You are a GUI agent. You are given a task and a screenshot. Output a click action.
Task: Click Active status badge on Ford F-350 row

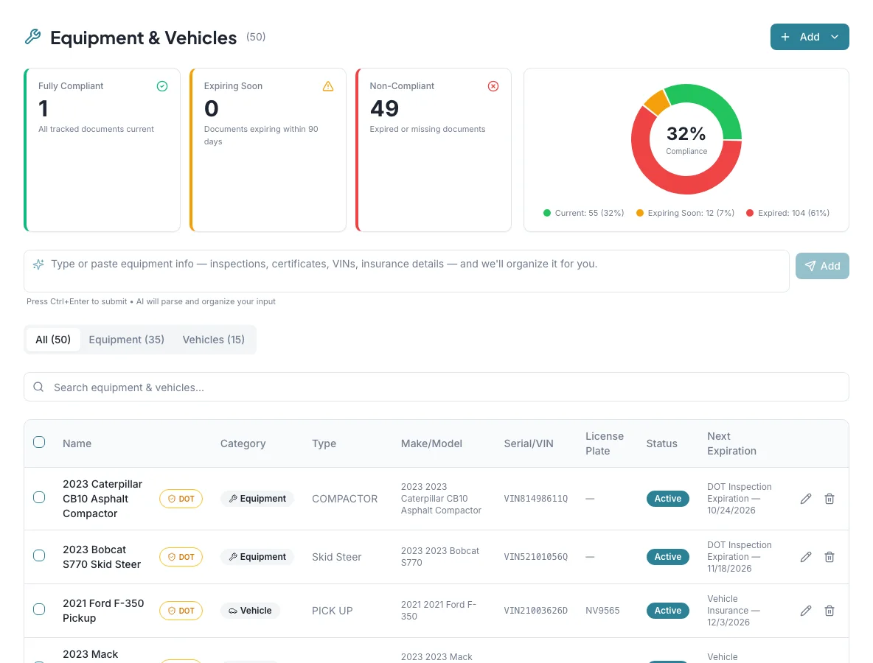tap(667, 611)
